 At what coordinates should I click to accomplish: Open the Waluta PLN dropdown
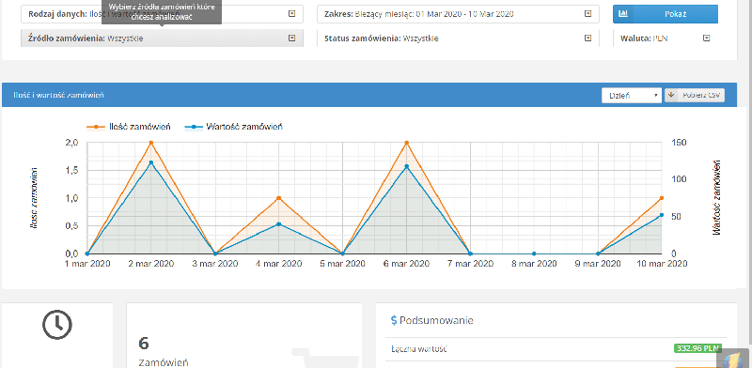click(666, 38)
